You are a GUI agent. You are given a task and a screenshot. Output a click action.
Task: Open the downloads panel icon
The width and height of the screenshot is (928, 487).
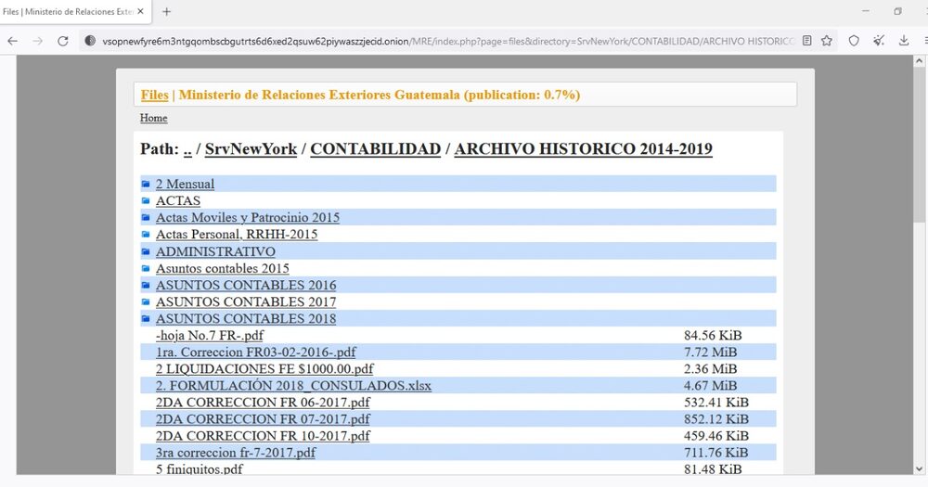[x=904, y=41]
